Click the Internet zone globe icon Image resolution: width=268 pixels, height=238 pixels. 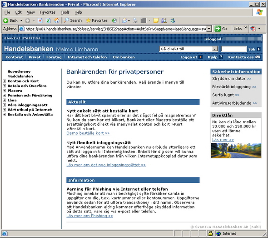pos(218,233)
